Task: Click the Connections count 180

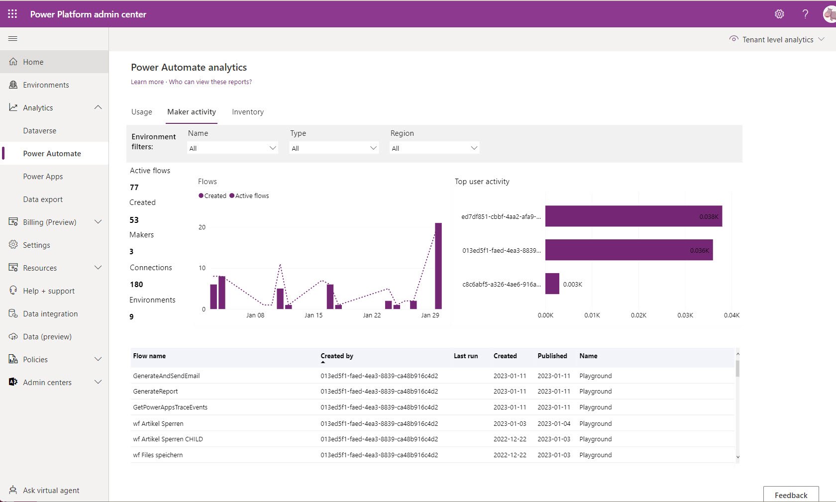Action: click(x=136, y=284)
